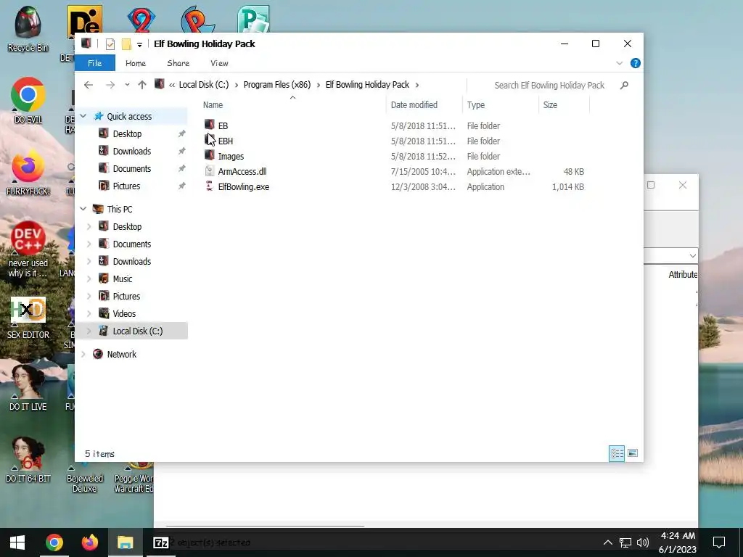
Task: Open the Images folder
Action: pyautogui.click(x=230, y=156)
